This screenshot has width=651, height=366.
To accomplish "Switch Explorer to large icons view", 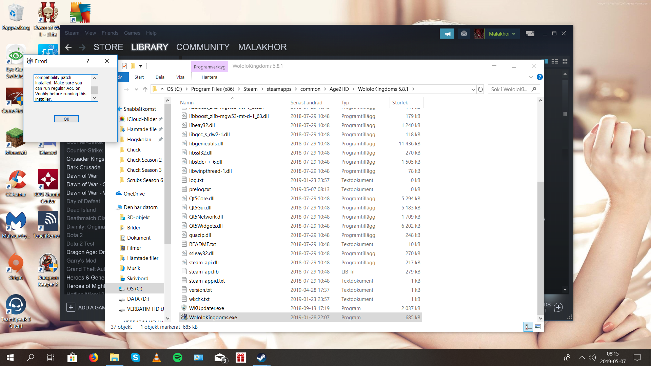I will tap(538, 327).
